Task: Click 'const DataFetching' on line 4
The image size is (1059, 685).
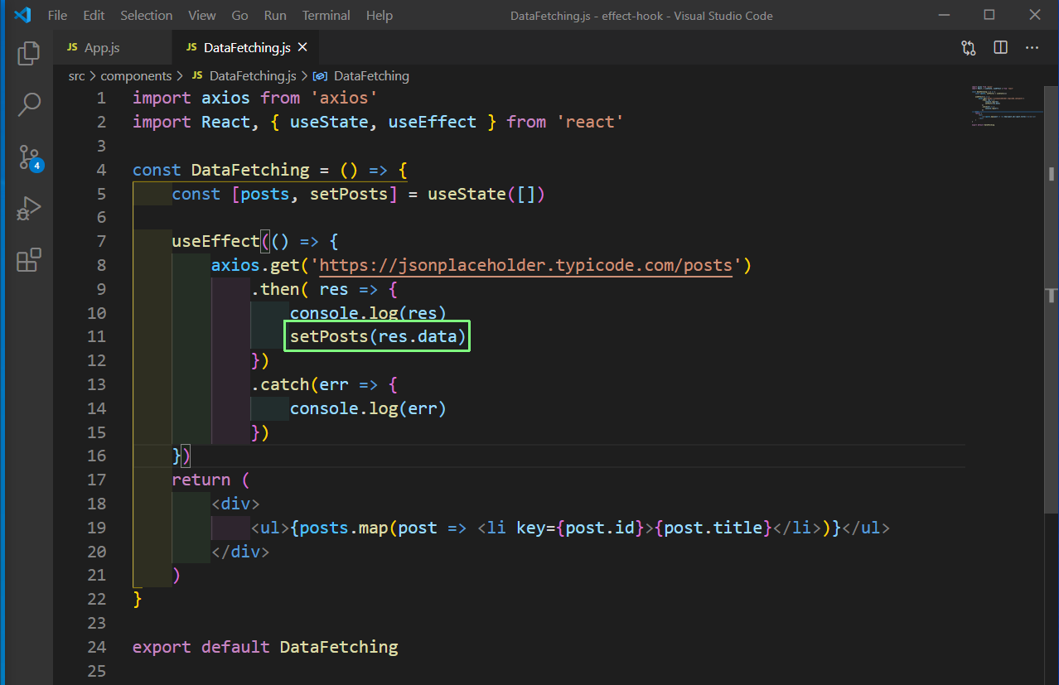Action: [220, 170]
